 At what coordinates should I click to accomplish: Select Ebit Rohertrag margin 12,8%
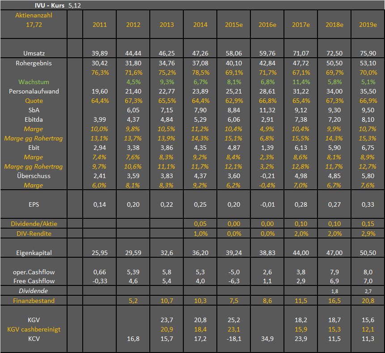click(300, 167)
